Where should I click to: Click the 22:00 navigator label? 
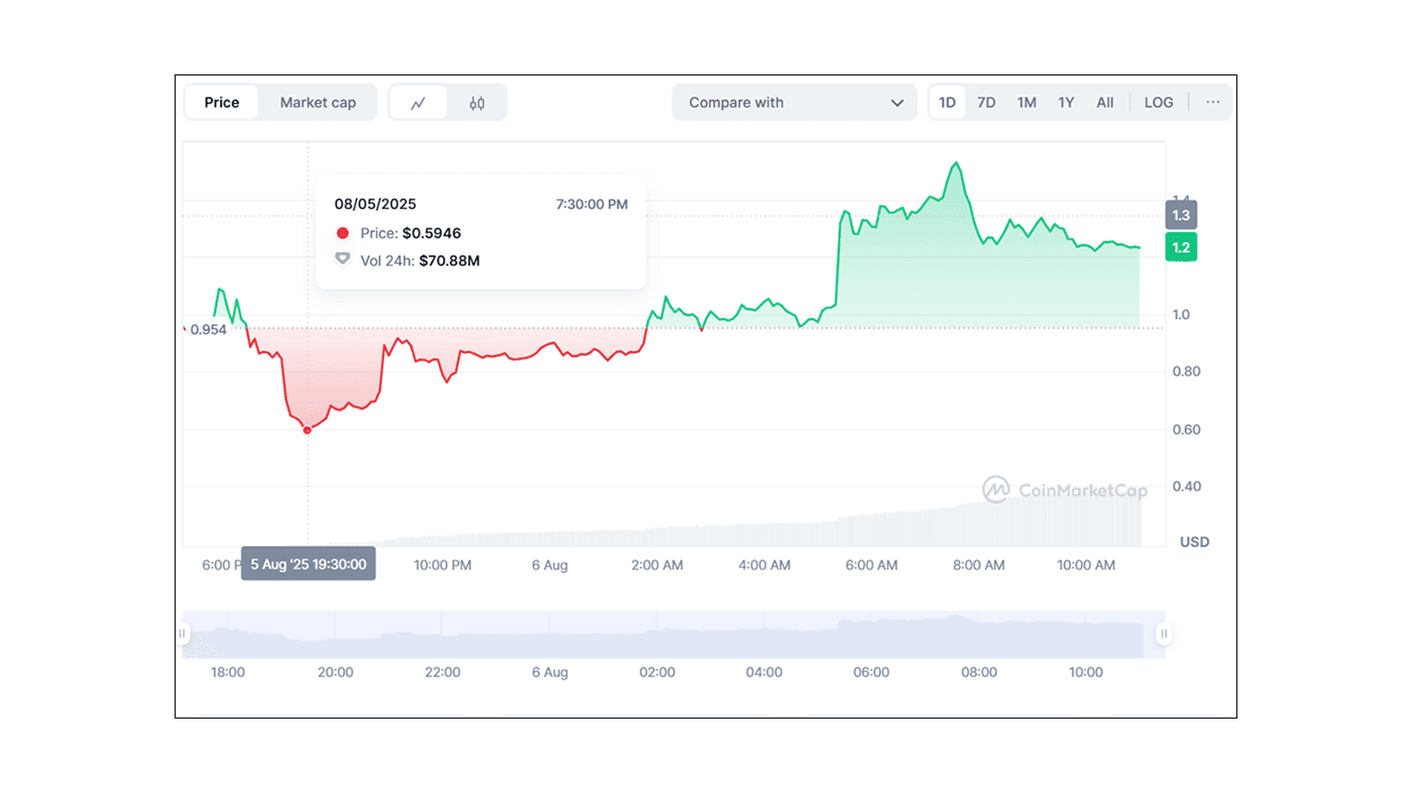442,672
